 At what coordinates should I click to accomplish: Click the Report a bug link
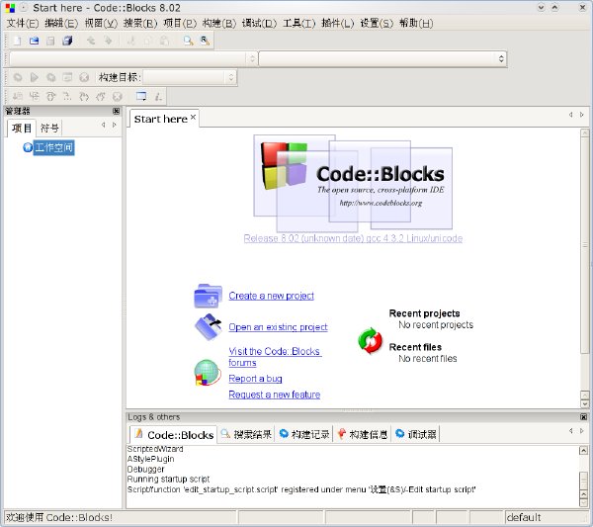click(255, 379)
